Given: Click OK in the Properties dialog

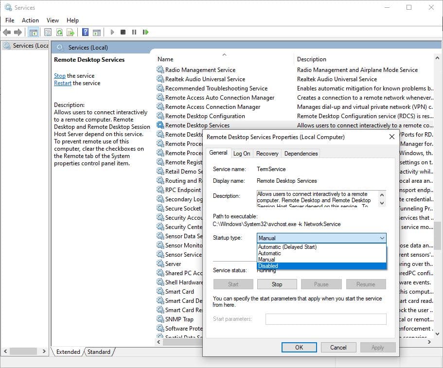Looking at the screenshot, I should point(299,347).
